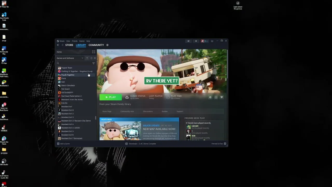Screen dimensions: 332x187
Task: Switch to the COMMUNITY tab
Action: (96, 45)
